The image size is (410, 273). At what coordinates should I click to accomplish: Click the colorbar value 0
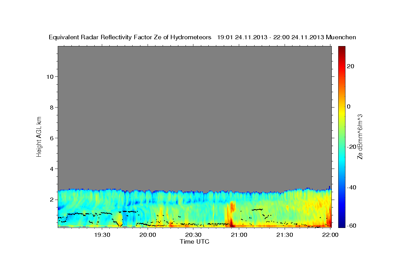(x=349, y=106)
